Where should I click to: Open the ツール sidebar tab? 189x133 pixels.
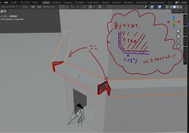pyautogui.click(x=185, y=31)
